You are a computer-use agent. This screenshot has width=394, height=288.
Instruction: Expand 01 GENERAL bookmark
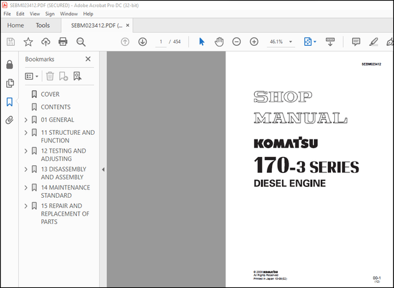[26, 120]
